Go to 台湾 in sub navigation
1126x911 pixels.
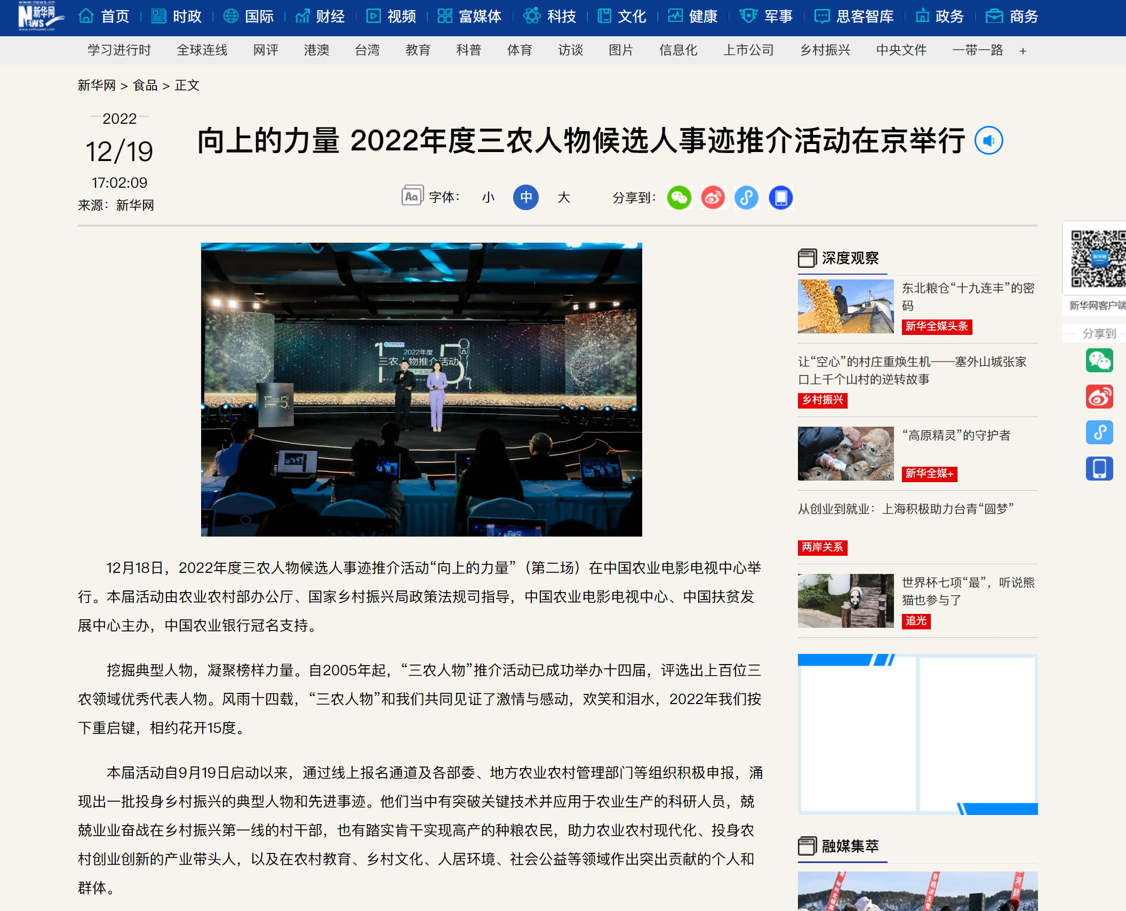point(367,50)
